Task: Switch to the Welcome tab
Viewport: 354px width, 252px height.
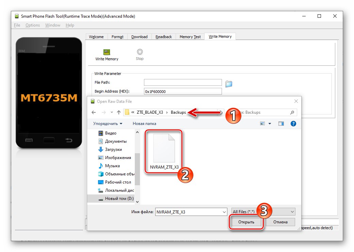Action: click(x=96, y=36)
